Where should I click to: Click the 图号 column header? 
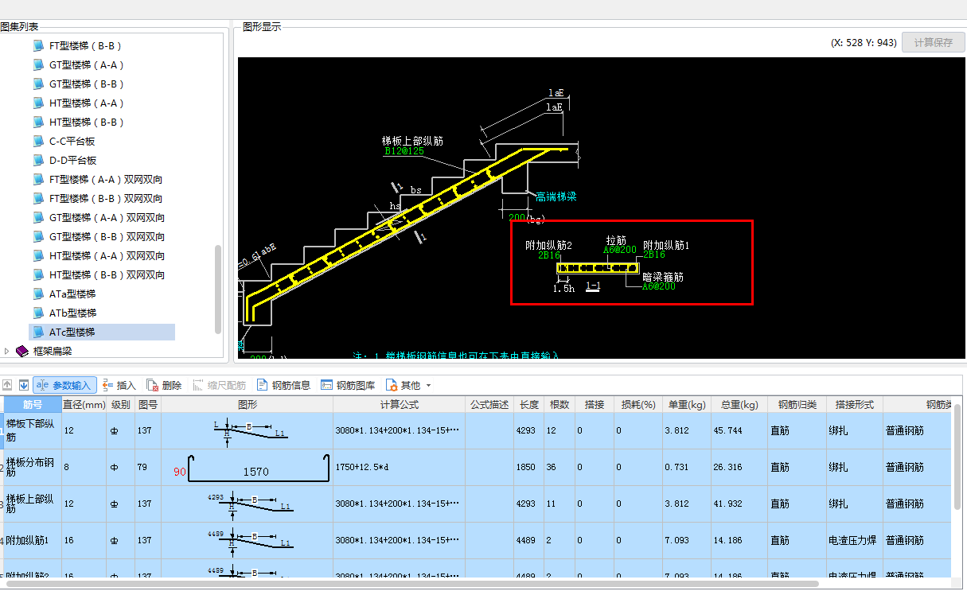(148, 404)
